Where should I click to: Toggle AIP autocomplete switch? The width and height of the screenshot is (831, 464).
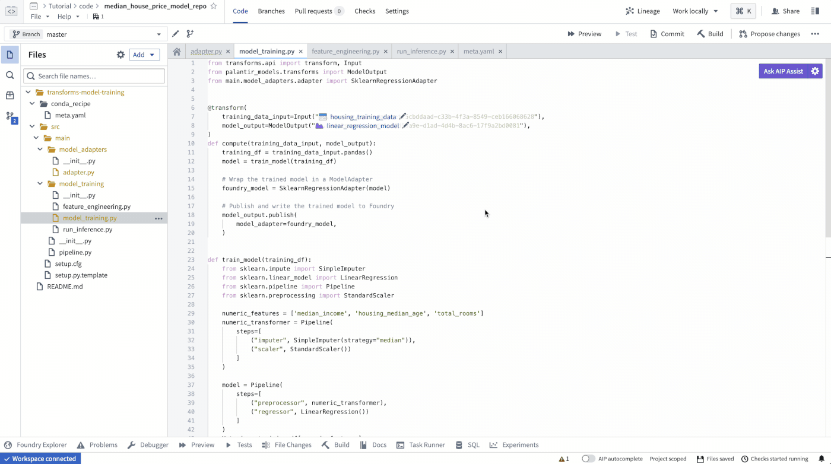[588, 459]
